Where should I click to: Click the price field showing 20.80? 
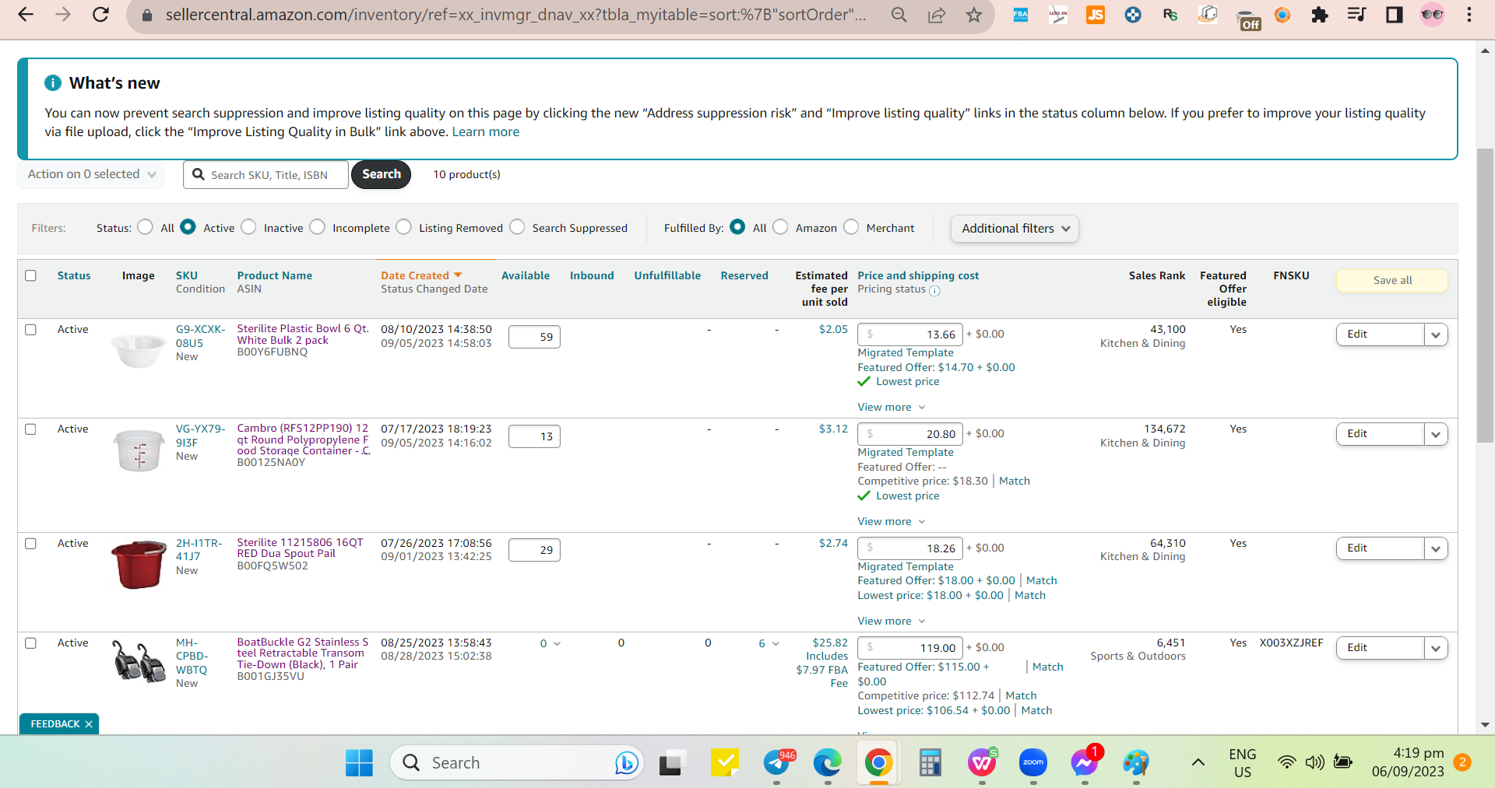[x=910, y=434]
